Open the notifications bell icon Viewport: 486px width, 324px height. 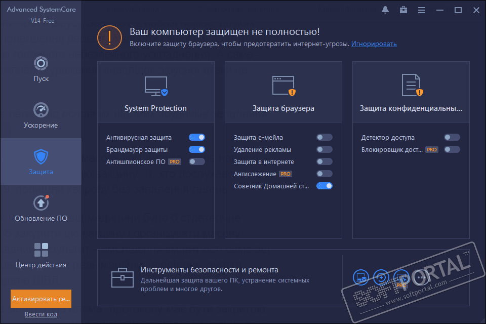tap(385, 10)
